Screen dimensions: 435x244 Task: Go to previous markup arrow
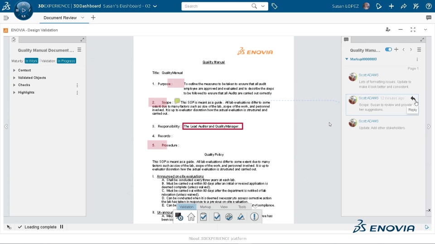pyautogui.click(x=404, y=50)
